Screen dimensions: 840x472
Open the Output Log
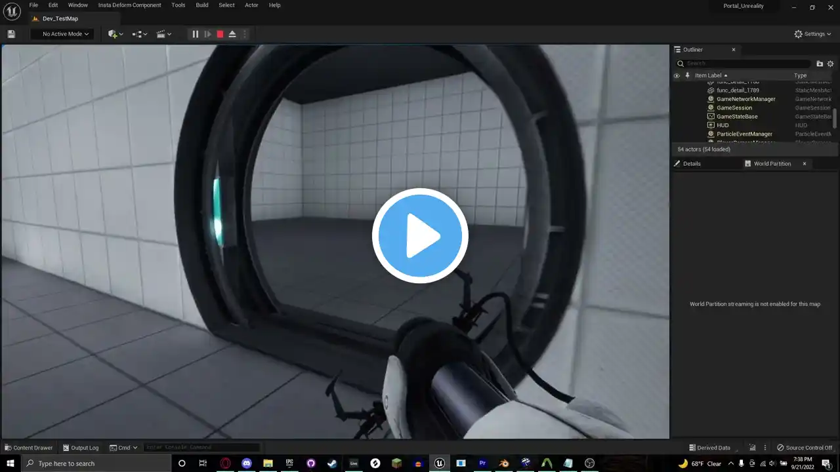(80, 448)
